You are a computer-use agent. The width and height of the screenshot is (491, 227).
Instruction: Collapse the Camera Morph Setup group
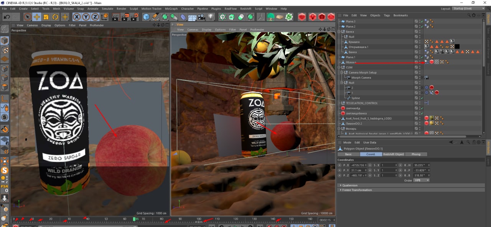[343, 72]
